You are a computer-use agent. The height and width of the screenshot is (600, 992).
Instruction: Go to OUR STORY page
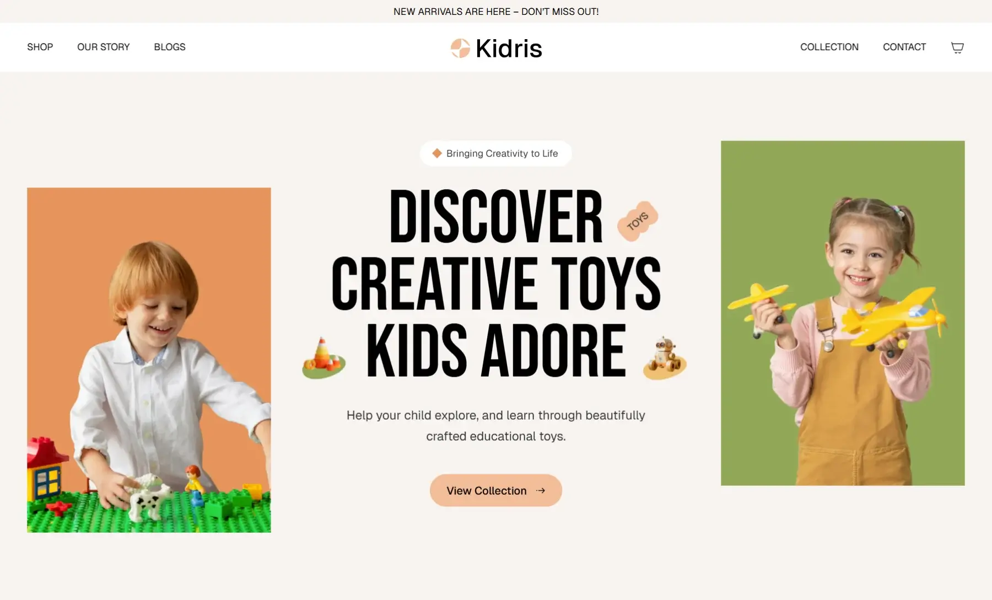tap(104, 47)
